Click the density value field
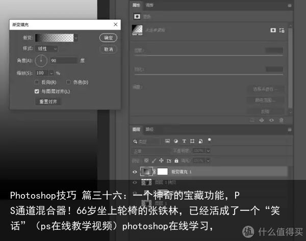Image resolution: width=306 pixels, height=241 pixels. coord(274,50)
